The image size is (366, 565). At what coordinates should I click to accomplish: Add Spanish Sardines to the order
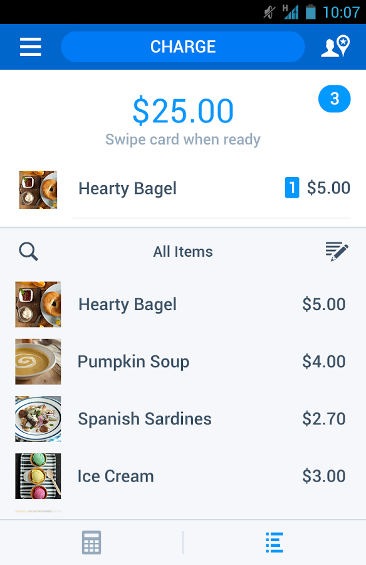click(144, 419)
